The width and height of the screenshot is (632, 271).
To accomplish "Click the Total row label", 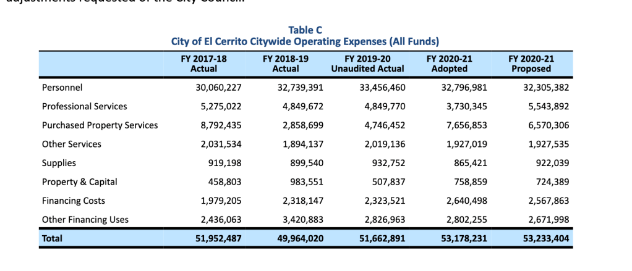I will [x=52, y=238].
